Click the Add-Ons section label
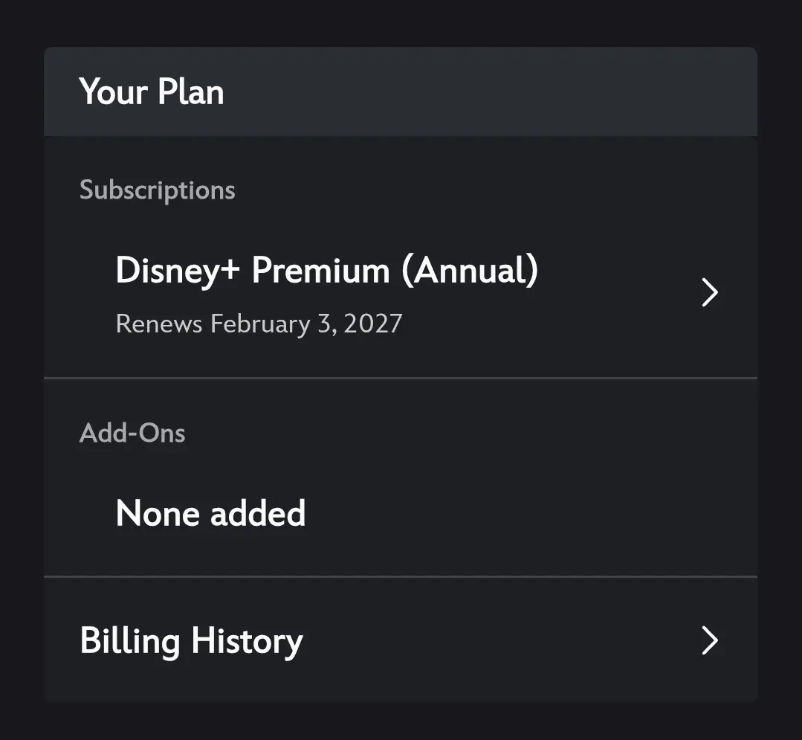Image resolution: width=802 pixels, height=740 pixels. tap(132, 433)
